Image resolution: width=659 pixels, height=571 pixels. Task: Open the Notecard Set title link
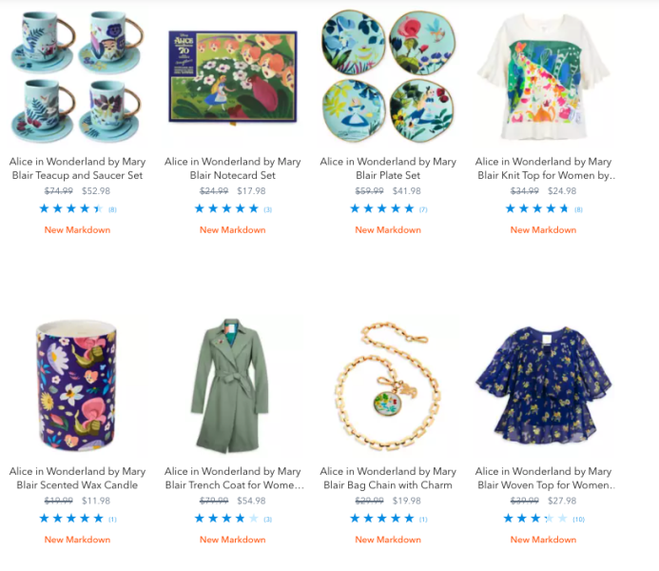pyautogui.click(x=233, y=168)
